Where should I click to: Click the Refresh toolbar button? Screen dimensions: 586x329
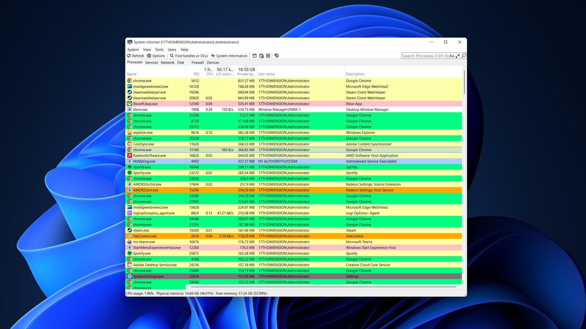click(x=135, y=56)
